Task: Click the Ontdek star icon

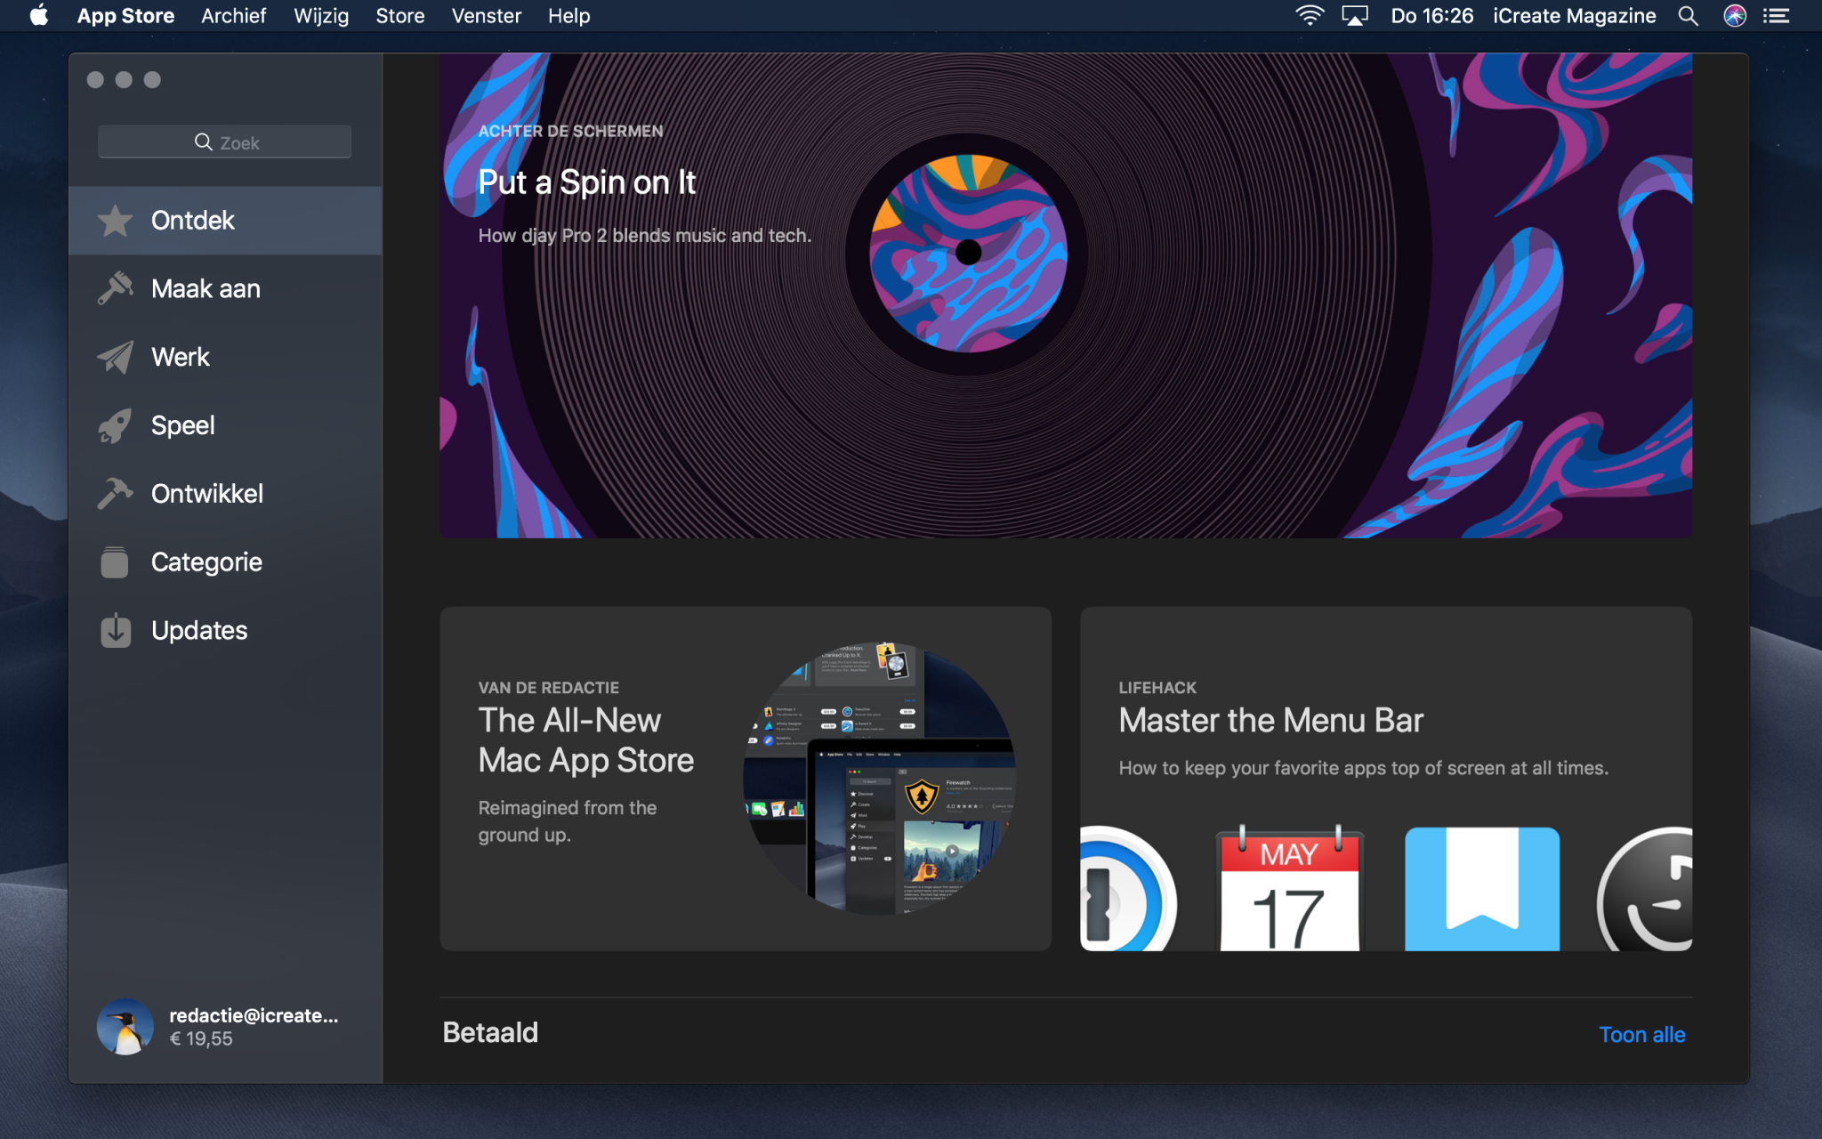Action: 115,221
